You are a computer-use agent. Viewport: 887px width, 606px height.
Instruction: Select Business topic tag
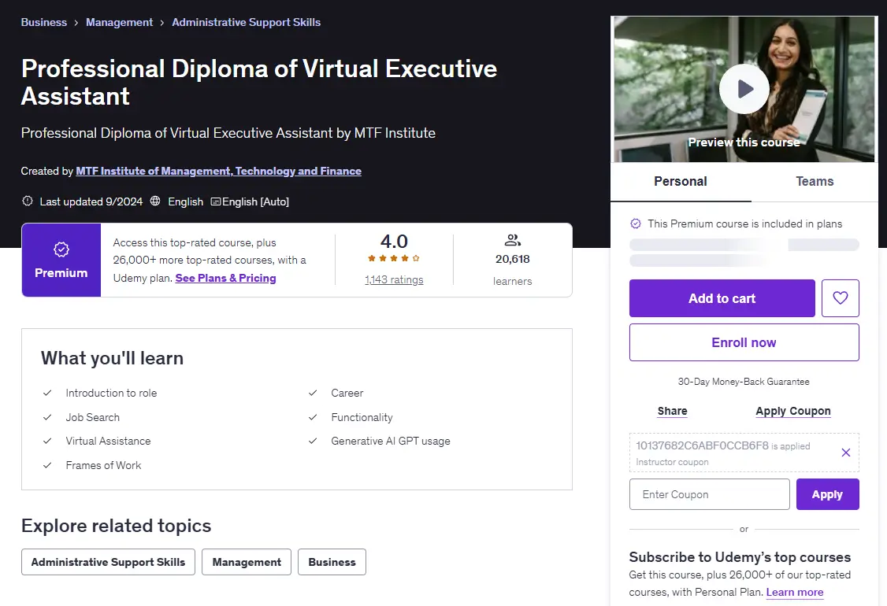pyautogui.click(x=332, y=562)
